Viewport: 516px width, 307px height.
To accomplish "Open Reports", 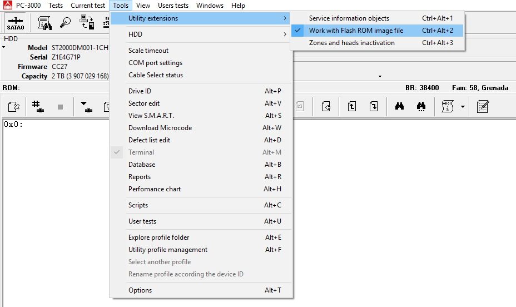I will [201, 177].
